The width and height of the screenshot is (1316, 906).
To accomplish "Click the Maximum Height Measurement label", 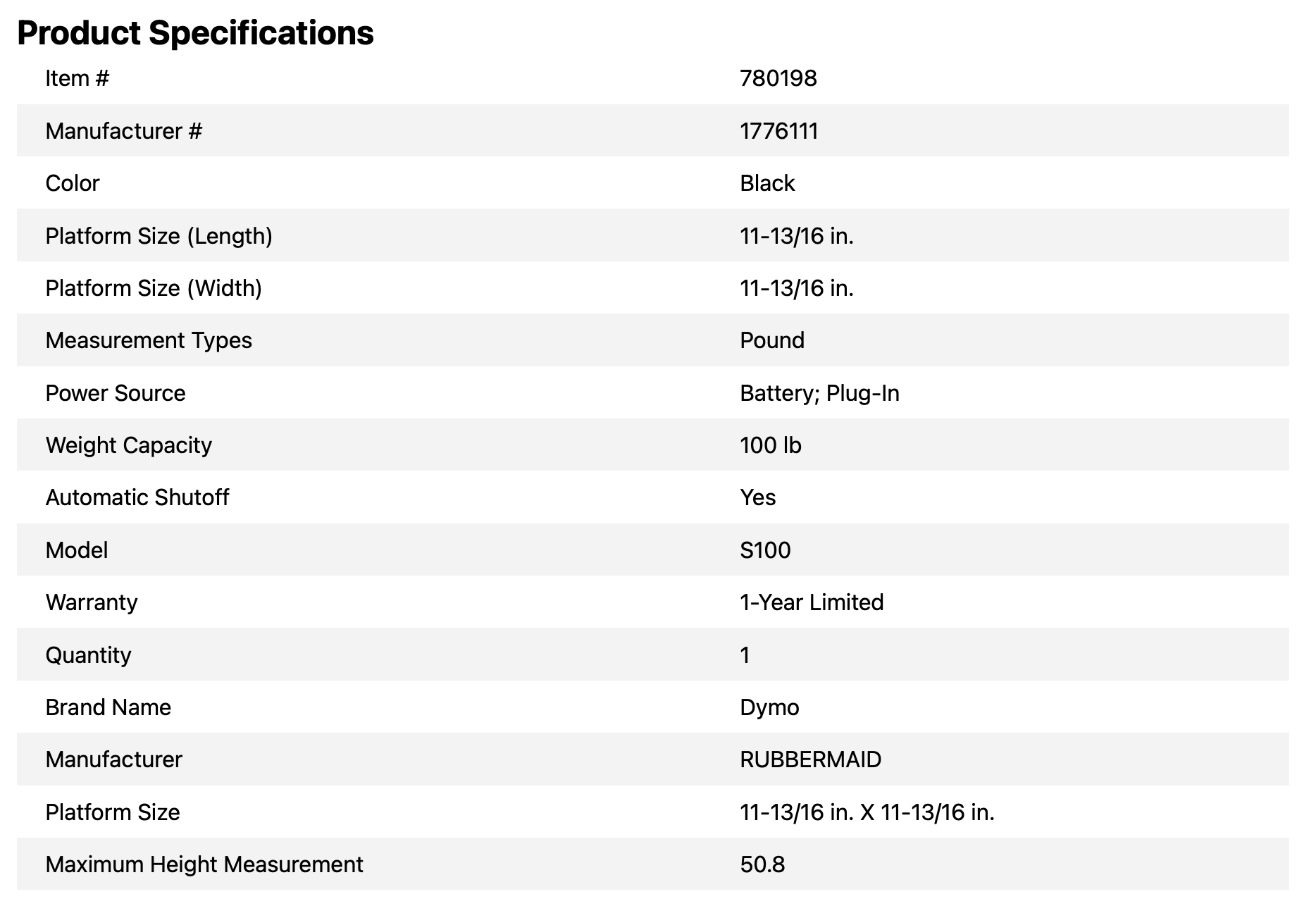I will (204, 864).
